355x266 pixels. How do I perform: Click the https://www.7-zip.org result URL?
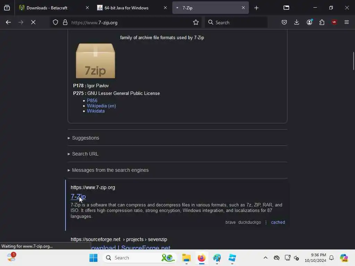tap(93, 187)
